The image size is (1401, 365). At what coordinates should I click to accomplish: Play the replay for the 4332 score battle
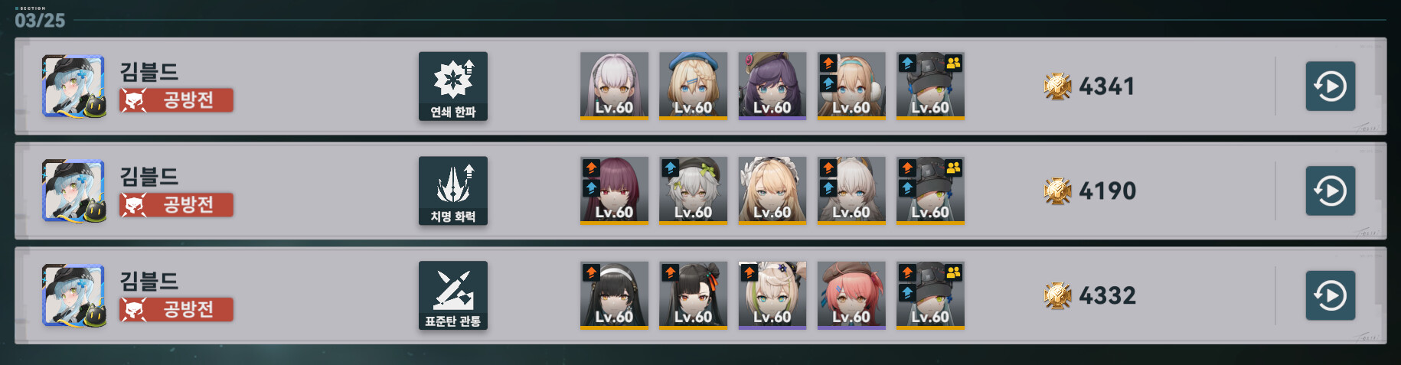pos(1330,295)
